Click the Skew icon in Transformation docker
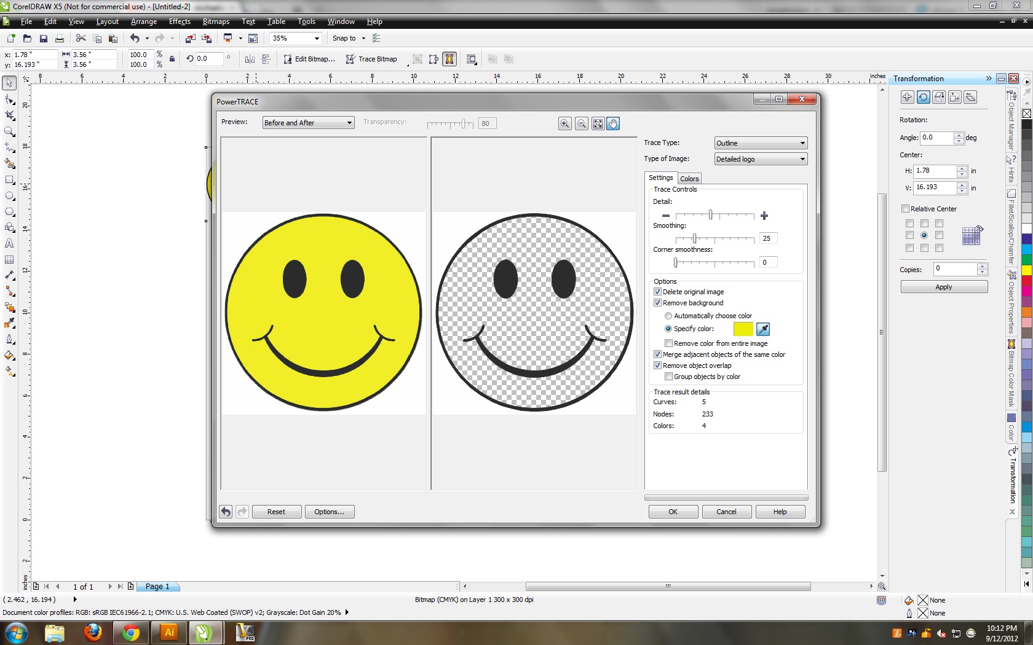Image resolution: width=1033 pixels, height=645 pixels. 970,97
